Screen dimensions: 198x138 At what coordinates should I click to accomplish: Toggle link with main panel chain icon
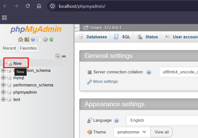pos(64,56)
